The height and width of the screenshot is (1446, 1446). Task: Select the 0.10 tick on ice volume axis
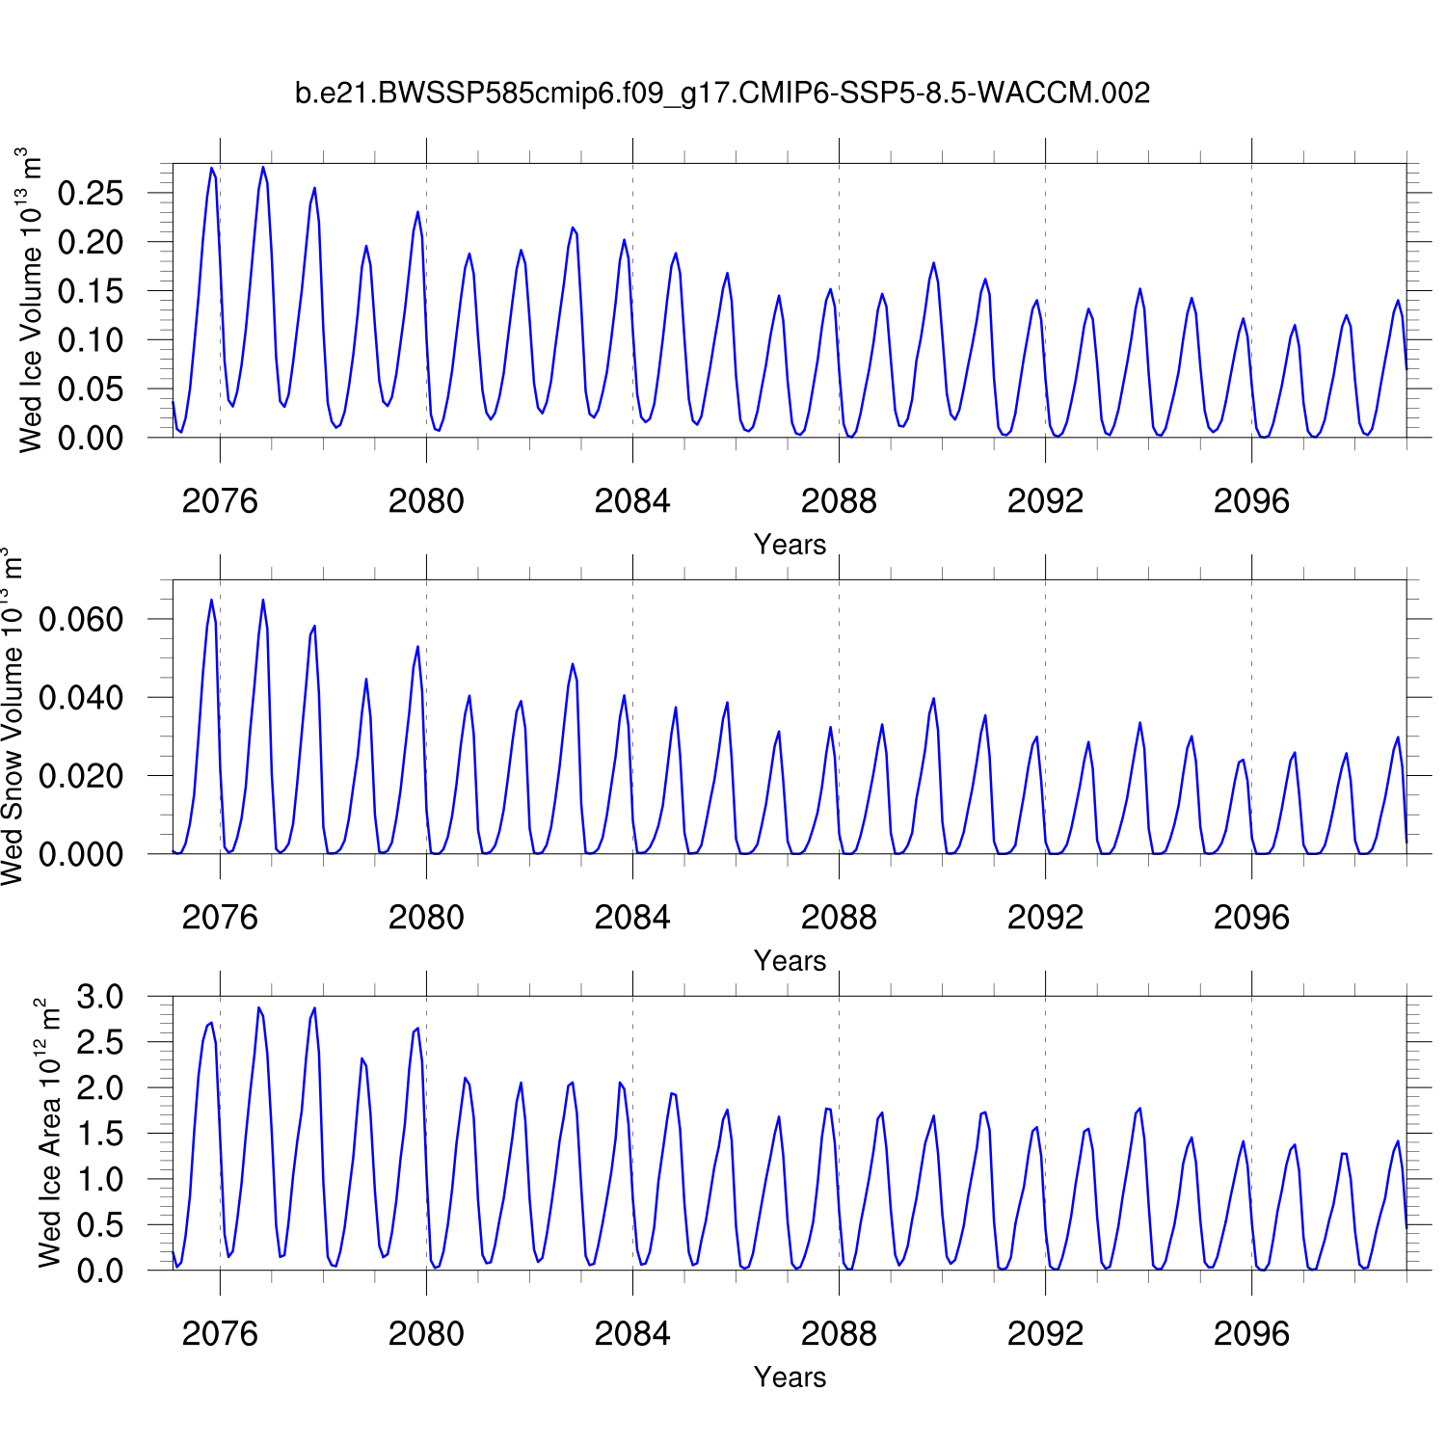[x=91, y=339]
